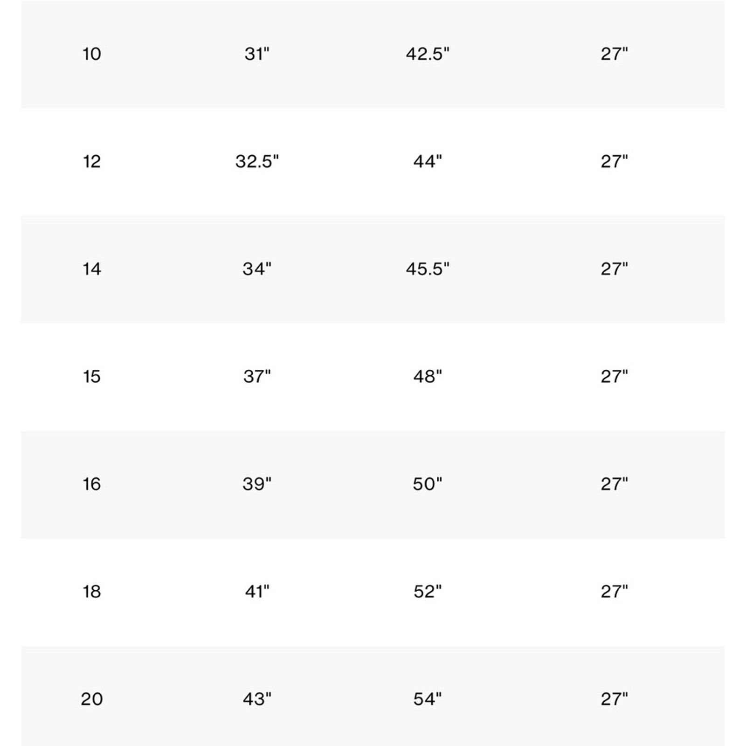
Task: Select the size 14 row label
Action: click(x=92, y=269)
